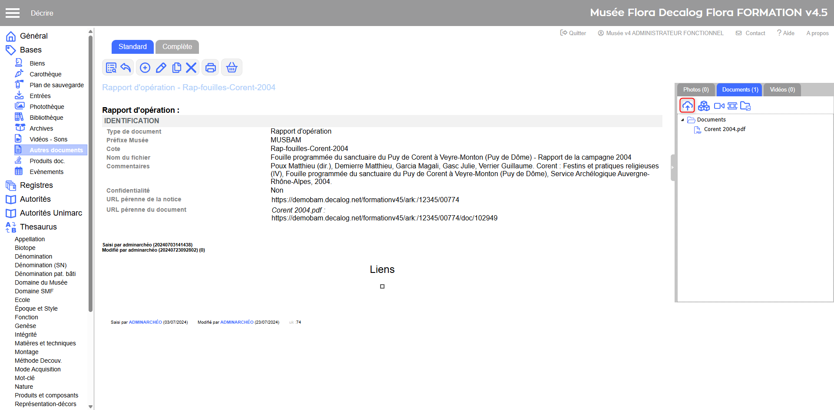Image resolution: width=834 pixels, height=410 pixels.
Task: Open Produits doc. in the sidebar
Action: (47, 161)
